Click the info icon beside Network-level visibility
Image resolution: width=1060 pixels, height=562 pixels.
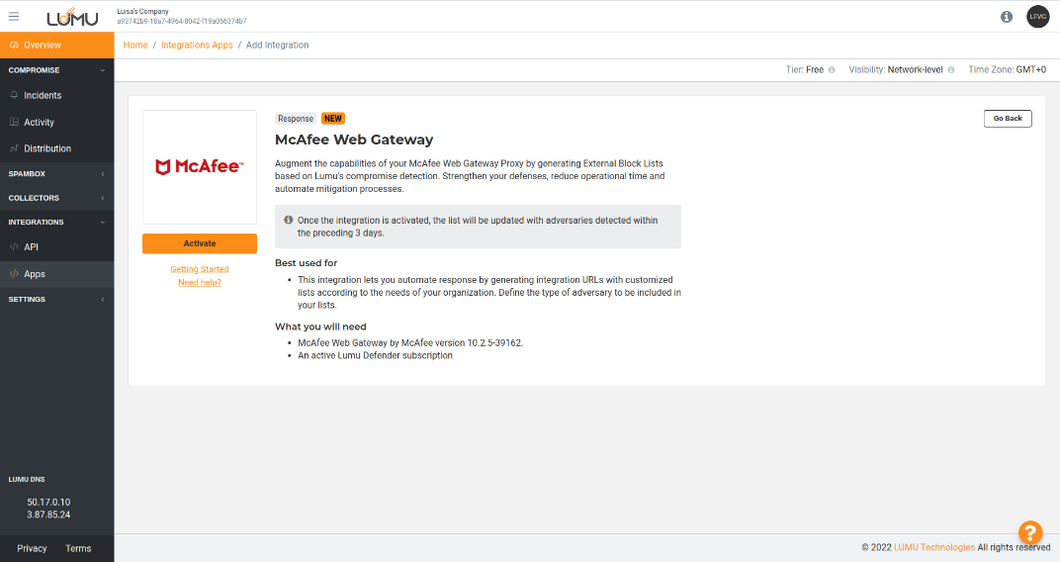pos(951,70)
